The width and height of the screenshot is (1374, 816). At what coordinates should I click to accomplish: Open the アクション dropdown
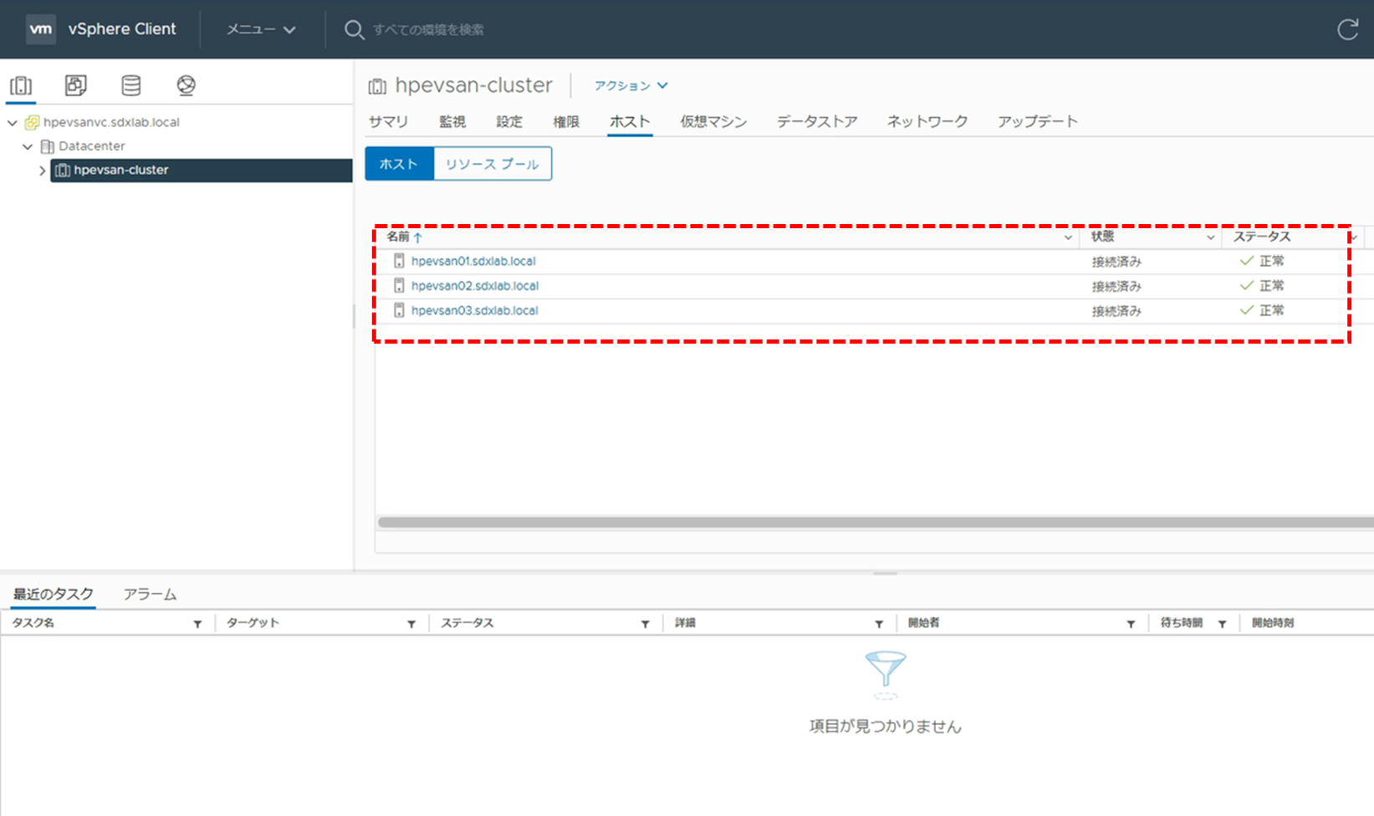point(631,85)
